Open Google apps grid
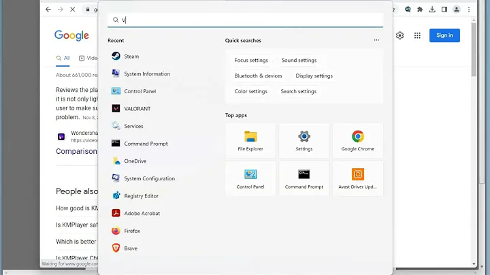This screenshot has height=275, width=490. tap(417, 35)
